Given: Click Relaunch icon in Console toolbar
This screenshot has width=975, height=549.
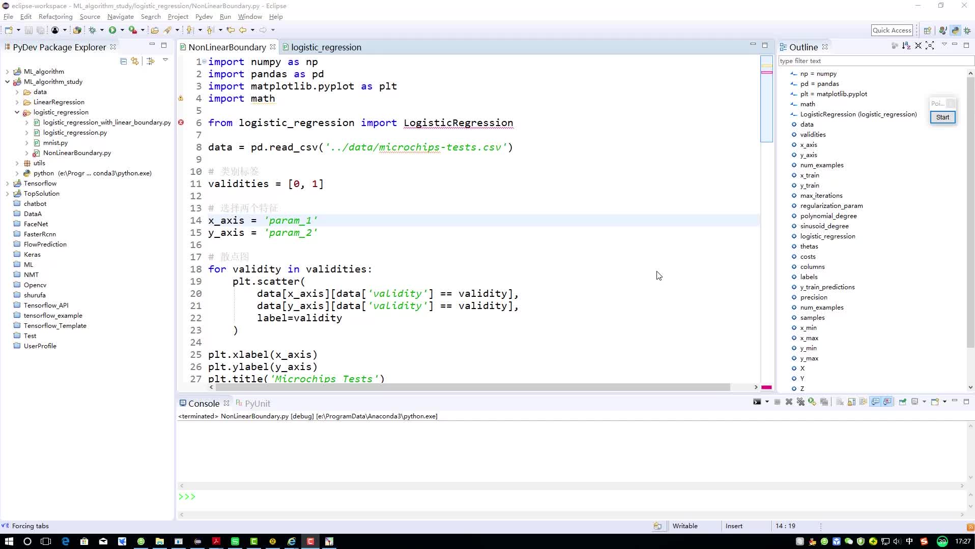Looking at the screenshot, I should (x=812, y=402).
